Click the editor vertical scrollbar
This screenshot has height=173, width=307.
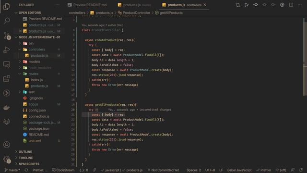point(305,57)
